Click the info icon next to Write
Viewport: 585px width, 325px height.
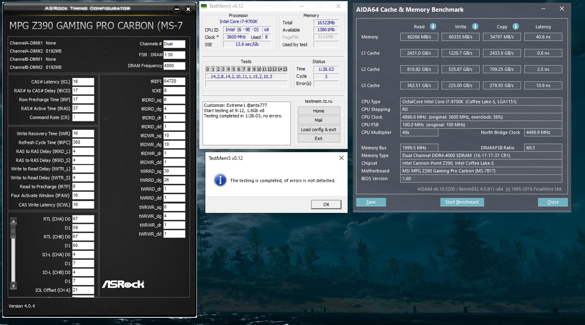(475, 26)
